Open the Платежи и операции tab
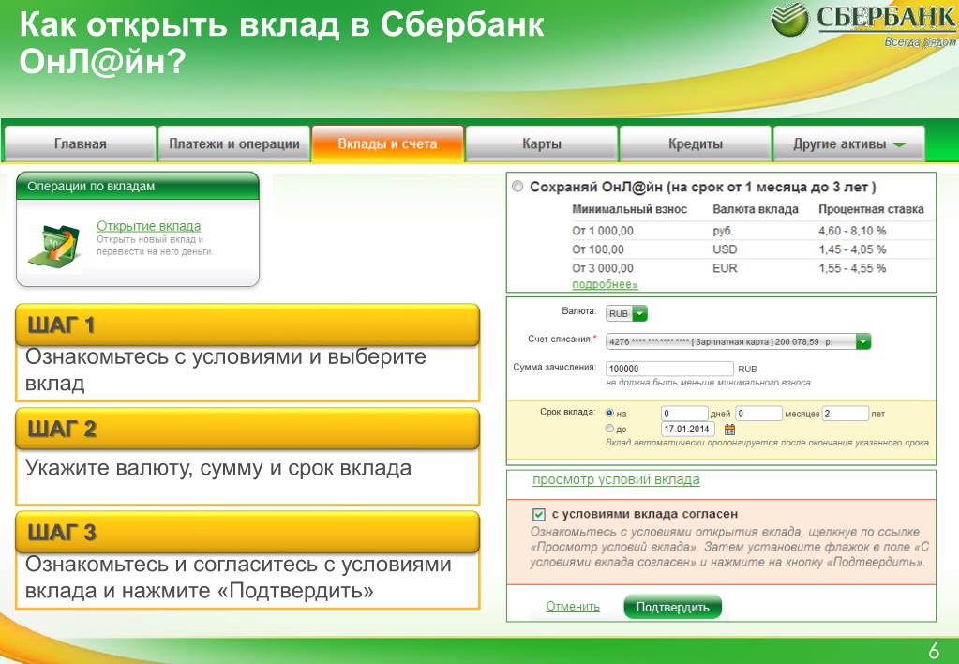Viewport: 959px width, 664px height. [x=234, y=144]
